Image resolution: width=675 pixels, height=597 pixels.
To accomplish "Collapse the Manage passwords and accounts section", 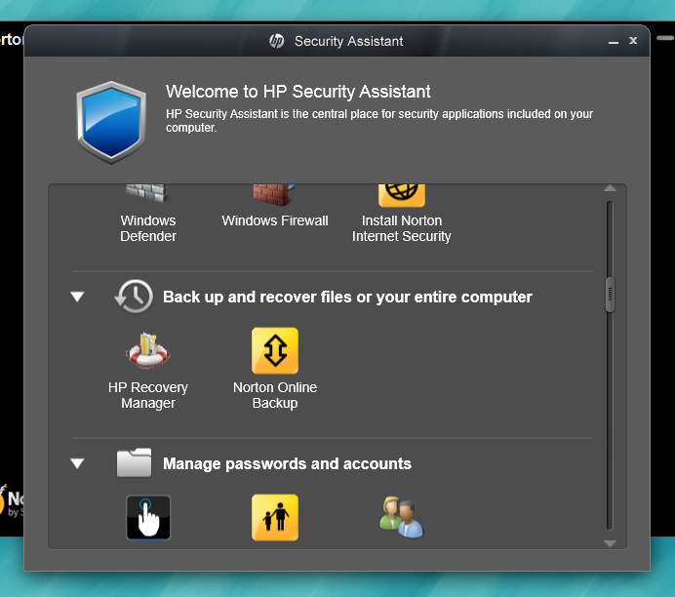I will coord(77,463).
